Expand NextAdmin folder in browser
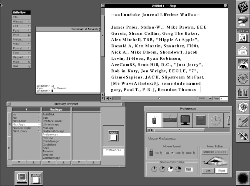This screenshot has width=250, height=186. [26, 121]
